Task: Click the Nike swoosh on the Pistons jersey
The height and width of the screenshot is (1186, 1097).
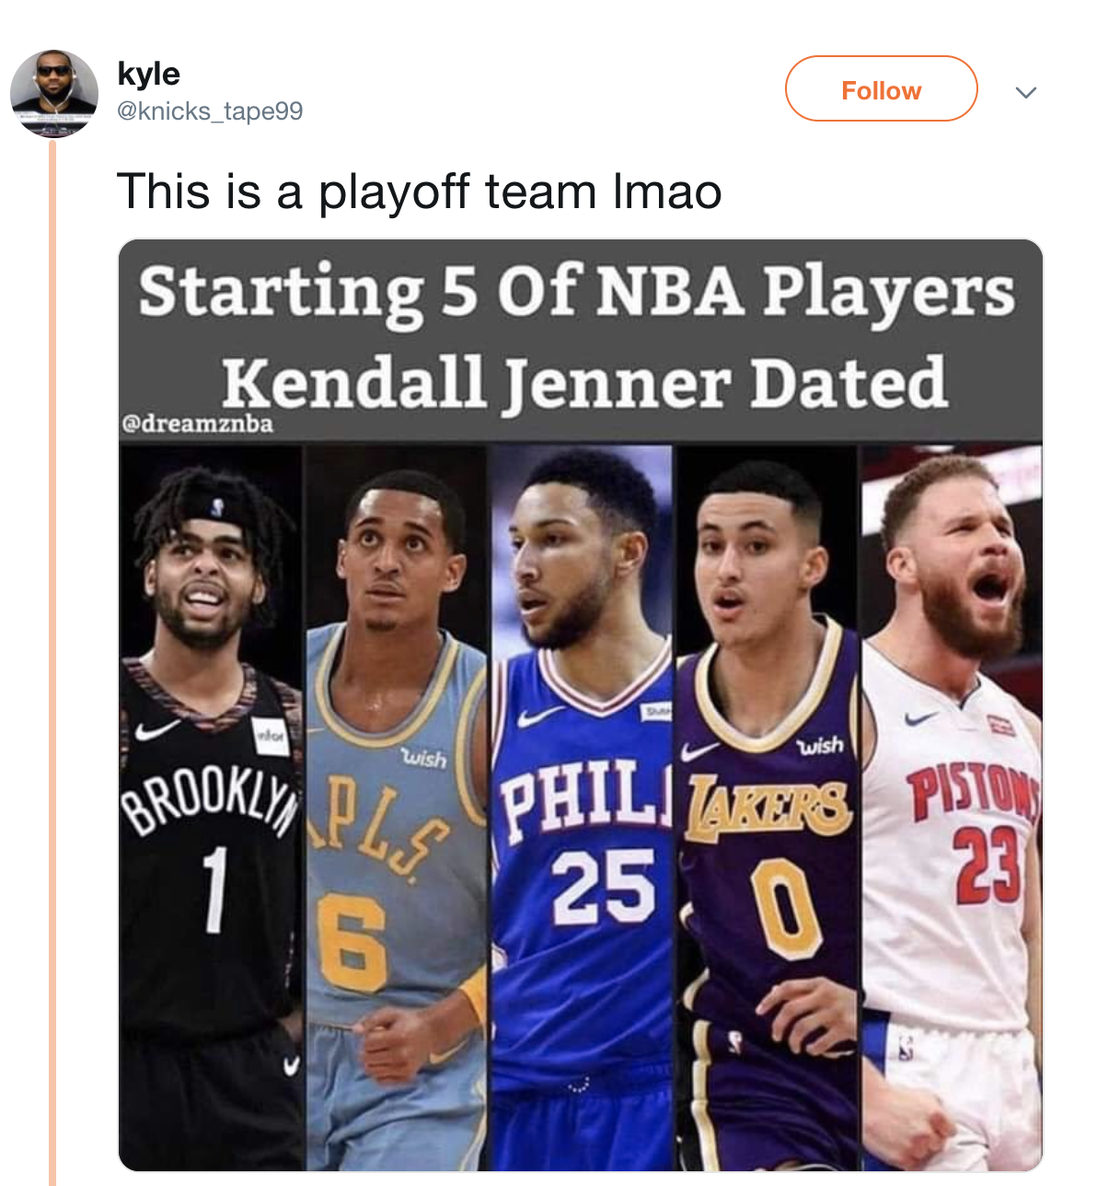Action: [x=920, y=718]
